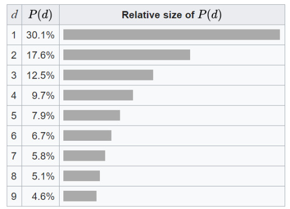Click the 4.6% percentage cell

(x=40, y=196)
